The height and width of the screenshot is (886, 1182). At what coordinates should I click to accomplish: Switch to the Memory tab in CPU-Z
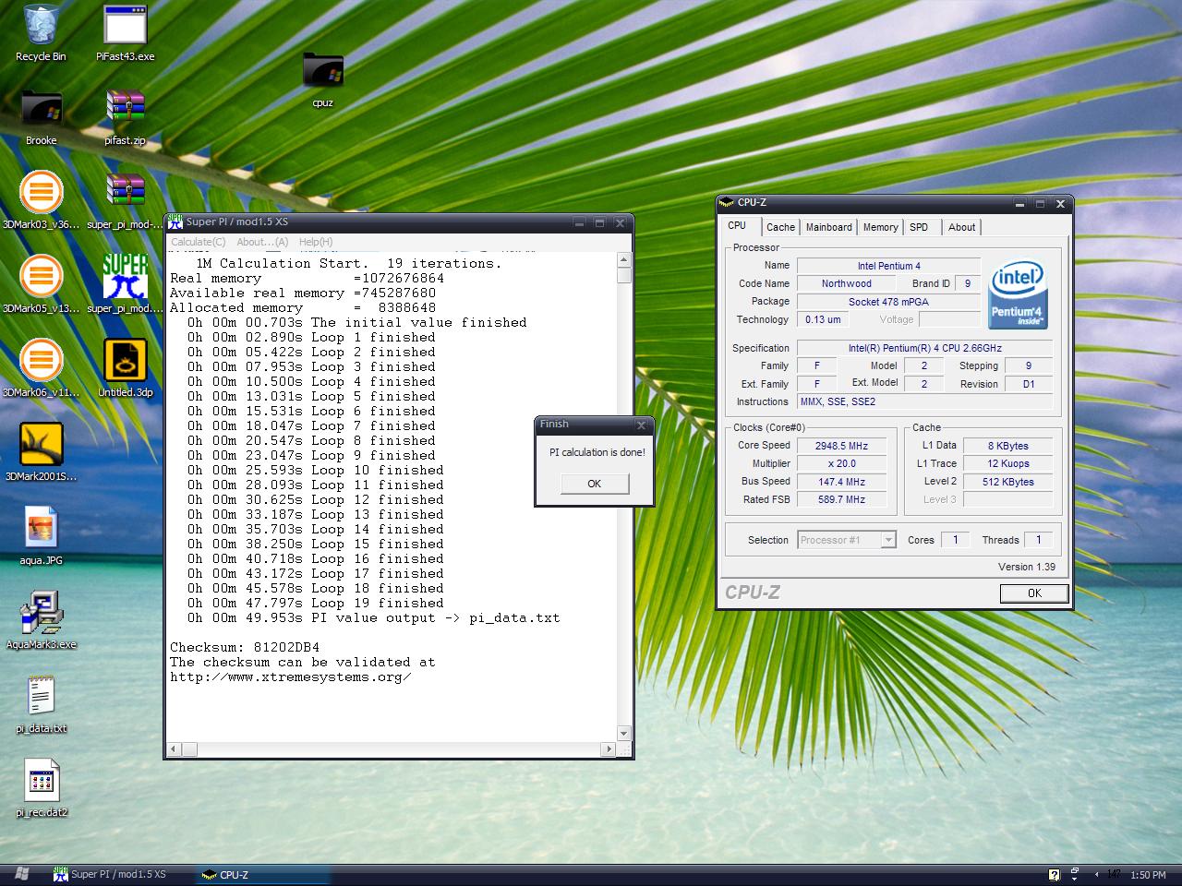[x=880, y=227]
